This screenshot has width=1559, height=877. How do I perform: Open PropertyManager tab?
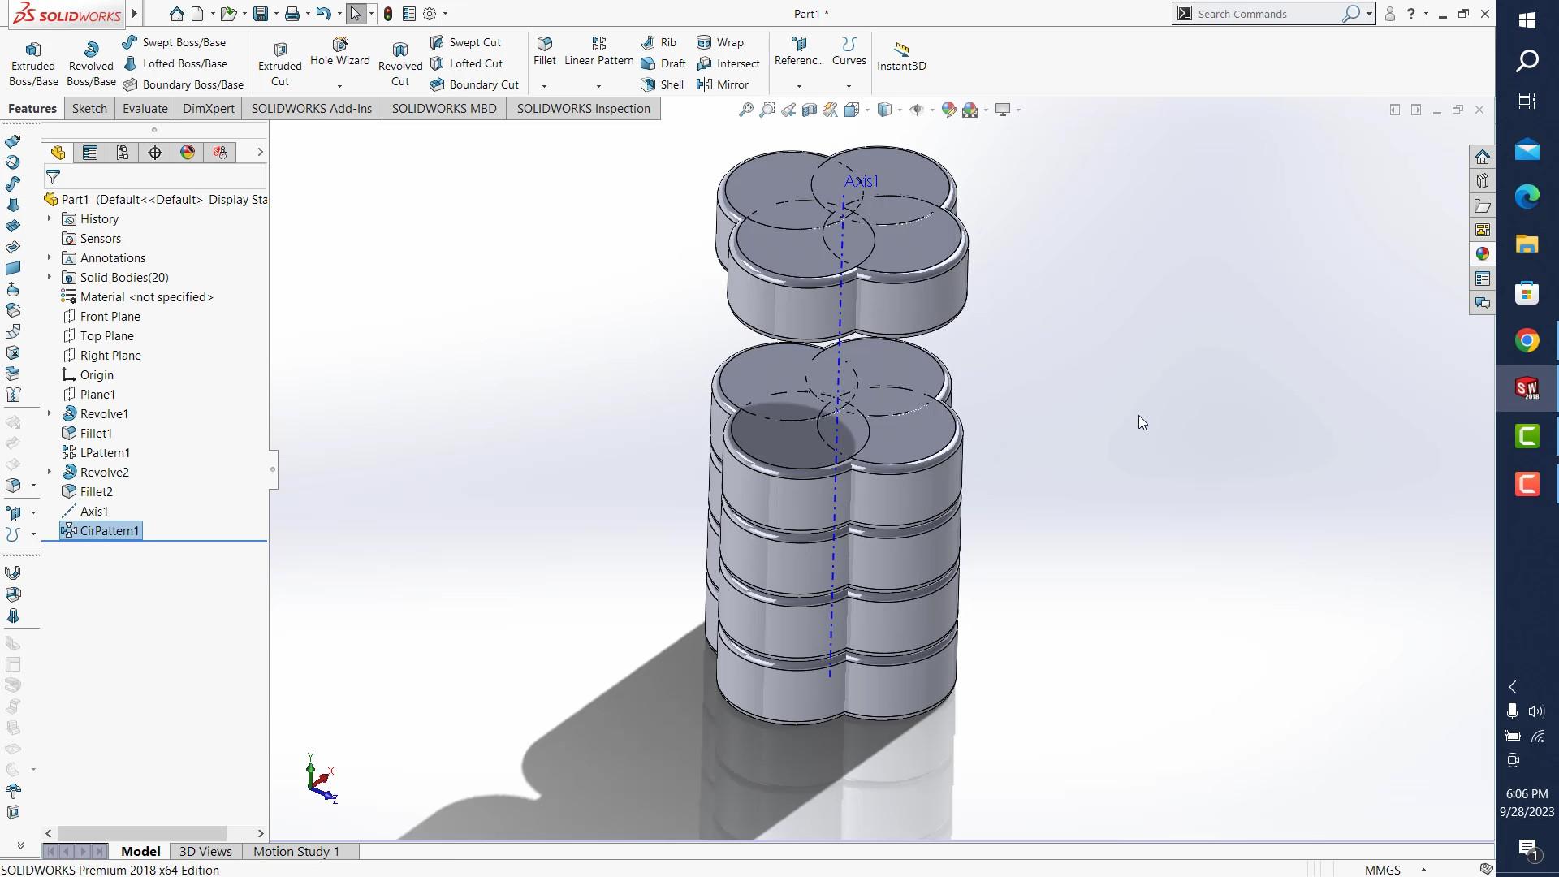pyautogui.click(x=90, y=152)
